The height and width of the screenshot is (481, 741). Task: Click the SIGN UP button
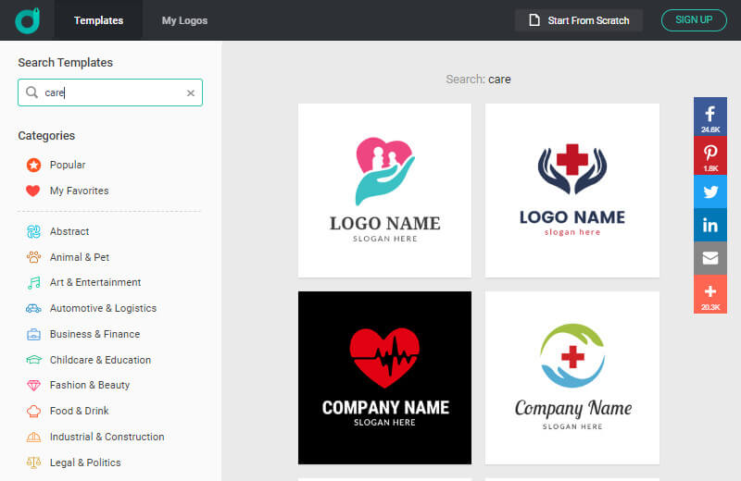(x=694, y=20)
